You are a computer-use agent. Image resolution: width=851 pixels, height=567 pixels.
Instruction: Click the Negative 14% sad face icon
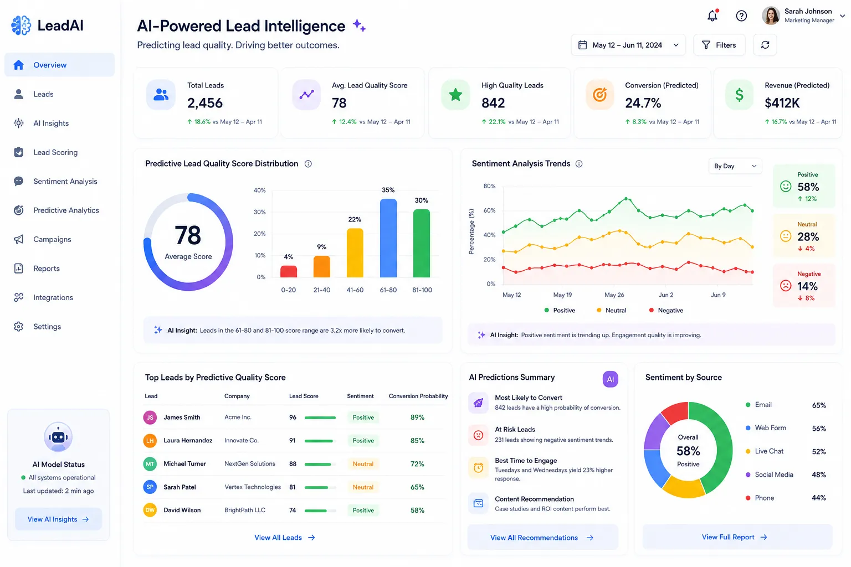[786, 286]
